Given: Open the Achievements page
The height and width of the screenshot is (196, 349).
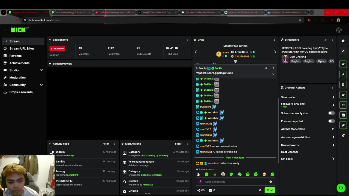Looking at the screenshot, I should [x=23, y=63].
